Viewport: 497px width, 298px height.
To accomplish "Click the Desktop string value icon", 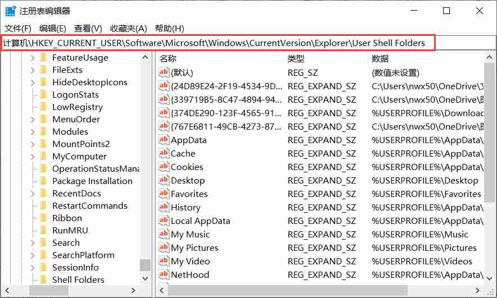I will [163, 180].
